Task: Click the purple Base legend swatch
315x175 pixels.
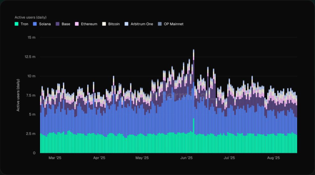Action: [x=57, y=24]
